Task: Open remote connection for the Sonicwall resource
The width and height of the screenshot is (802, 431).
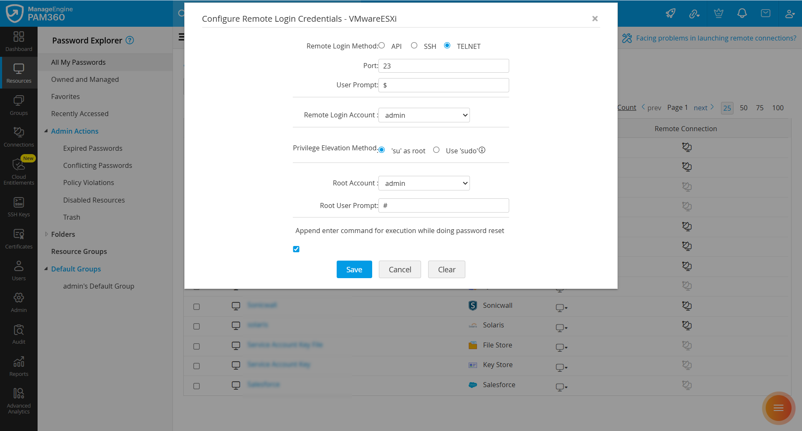Action: click(x=687, y=306)
